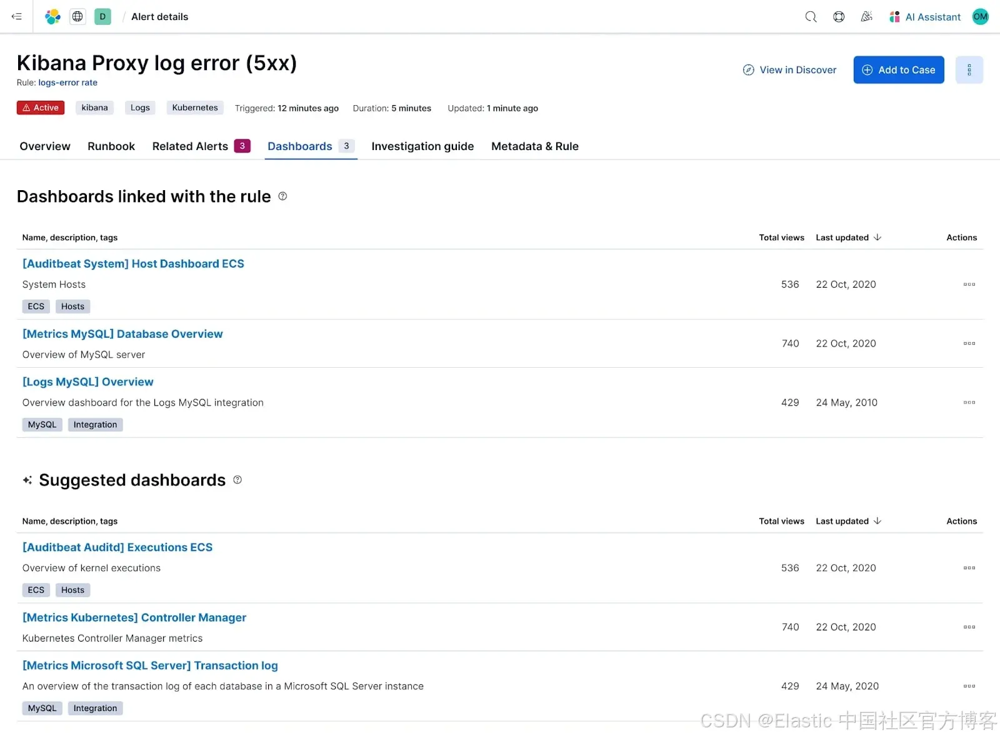The height and width of the screenshot is (738, 1000).
Task: Open actions menu for Logs MySQL Overview row
Action: coord(969,403)
